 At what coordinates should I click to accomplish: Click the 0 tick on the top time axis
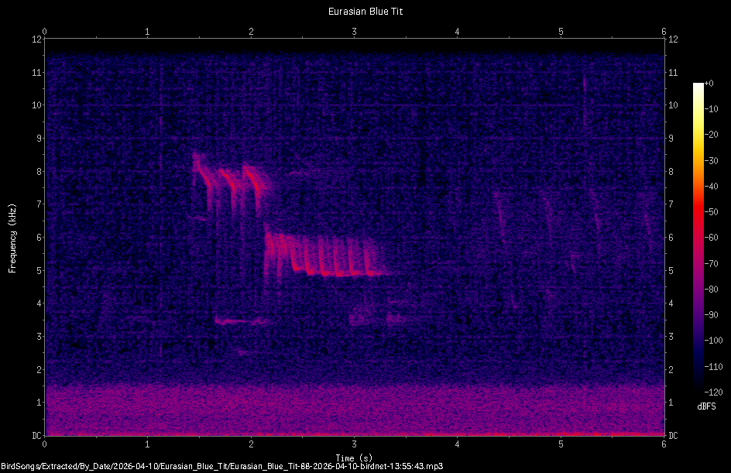45,30
